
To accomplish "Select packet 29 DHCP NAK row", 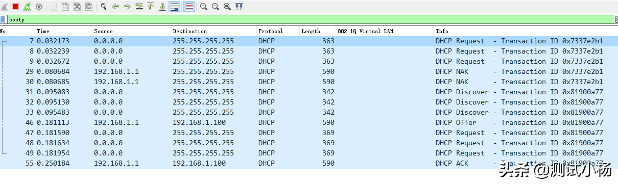I will (x=309, y=71).
